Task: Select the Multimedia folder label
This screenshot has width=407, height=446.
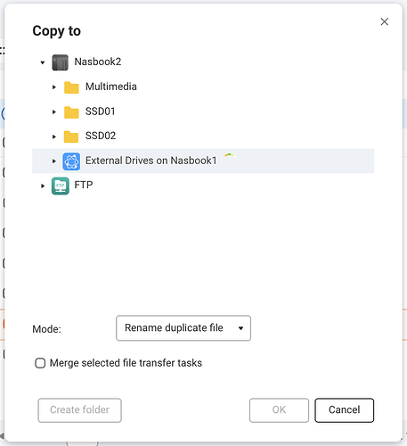Action: (x=111, y=87)
